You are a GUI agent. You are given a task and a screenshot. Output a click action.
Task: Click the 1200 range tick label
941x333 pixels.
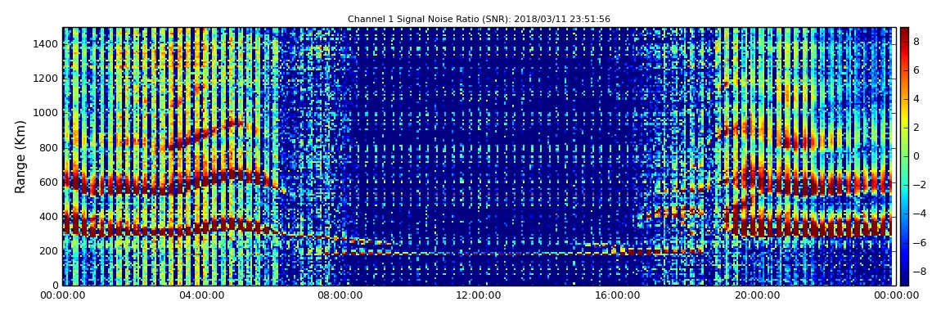pyautogui.click(x=46, y=79)
